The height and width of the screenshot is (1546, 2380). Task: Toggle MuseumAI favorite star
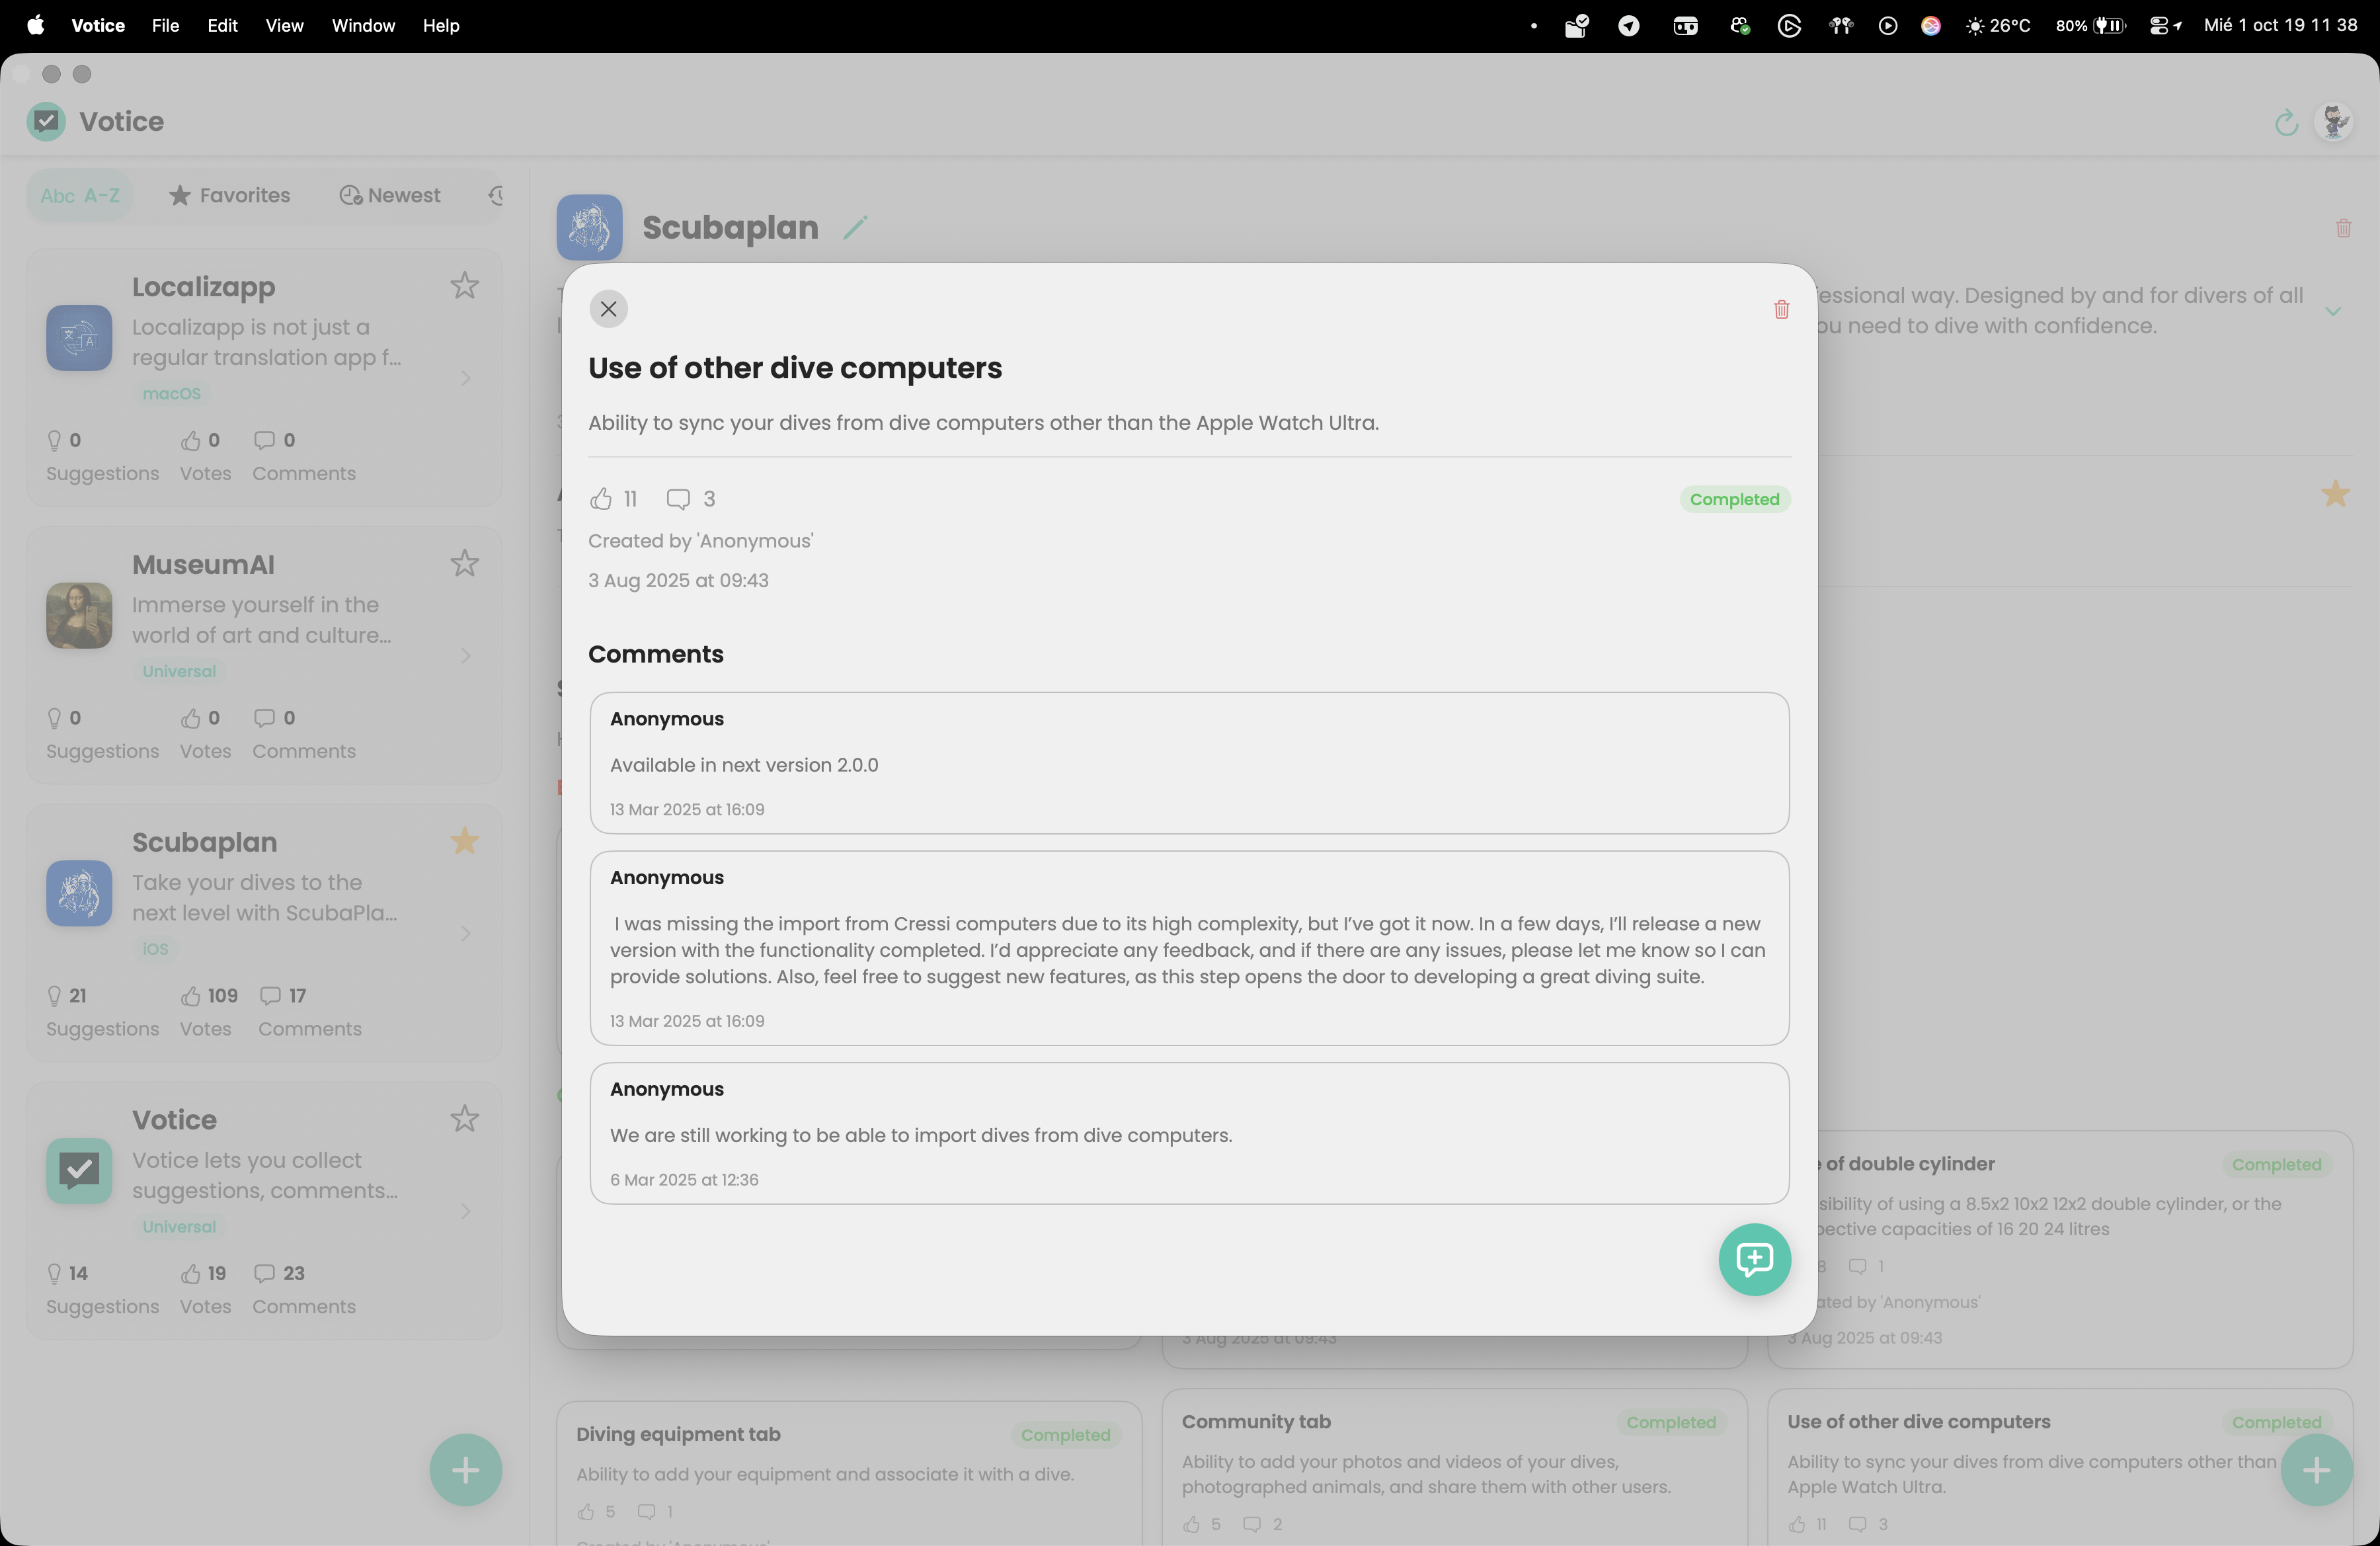(x=464, y=564)
